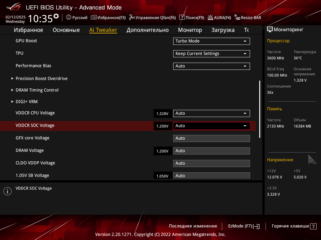The width and height of the screenshot is (321, 240).
Task: Click the CLDO VDDP Voltage input field
Action: (x=212, y=163)
